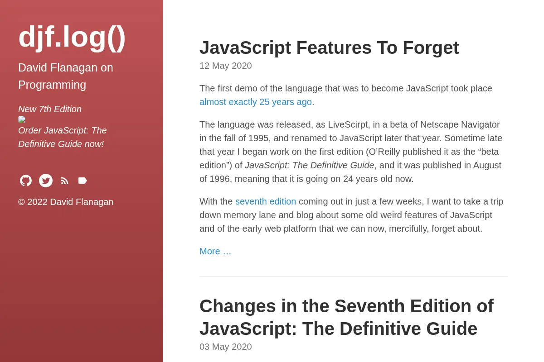Screen dimensions: 544x362
Task: Click the David Flanagan on Programming tagline
Action: [x=66, y=76]
